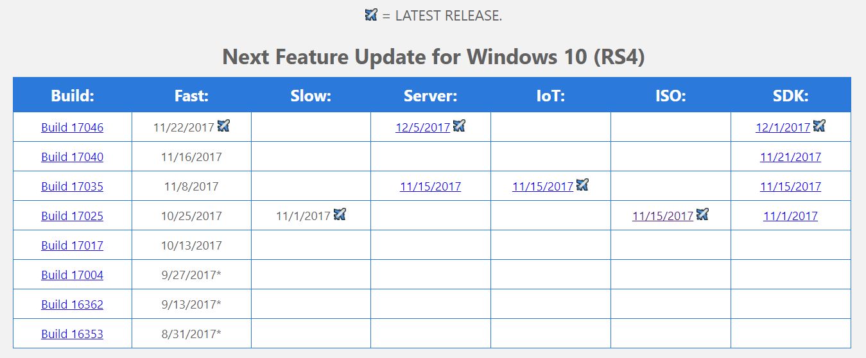
Task: Open the Build 17025 link
Action: coord(72,216)
